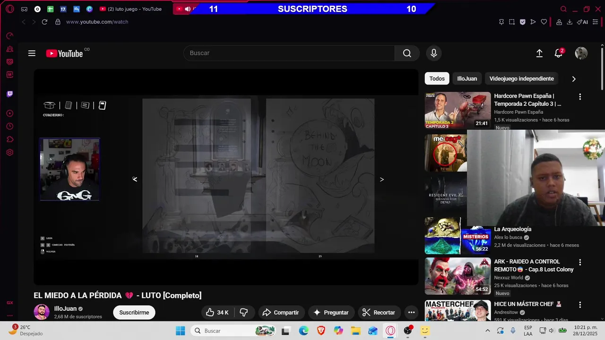Open sidebar settings gear icon
Screen dimensions: 605x340
tap(9, 153)
